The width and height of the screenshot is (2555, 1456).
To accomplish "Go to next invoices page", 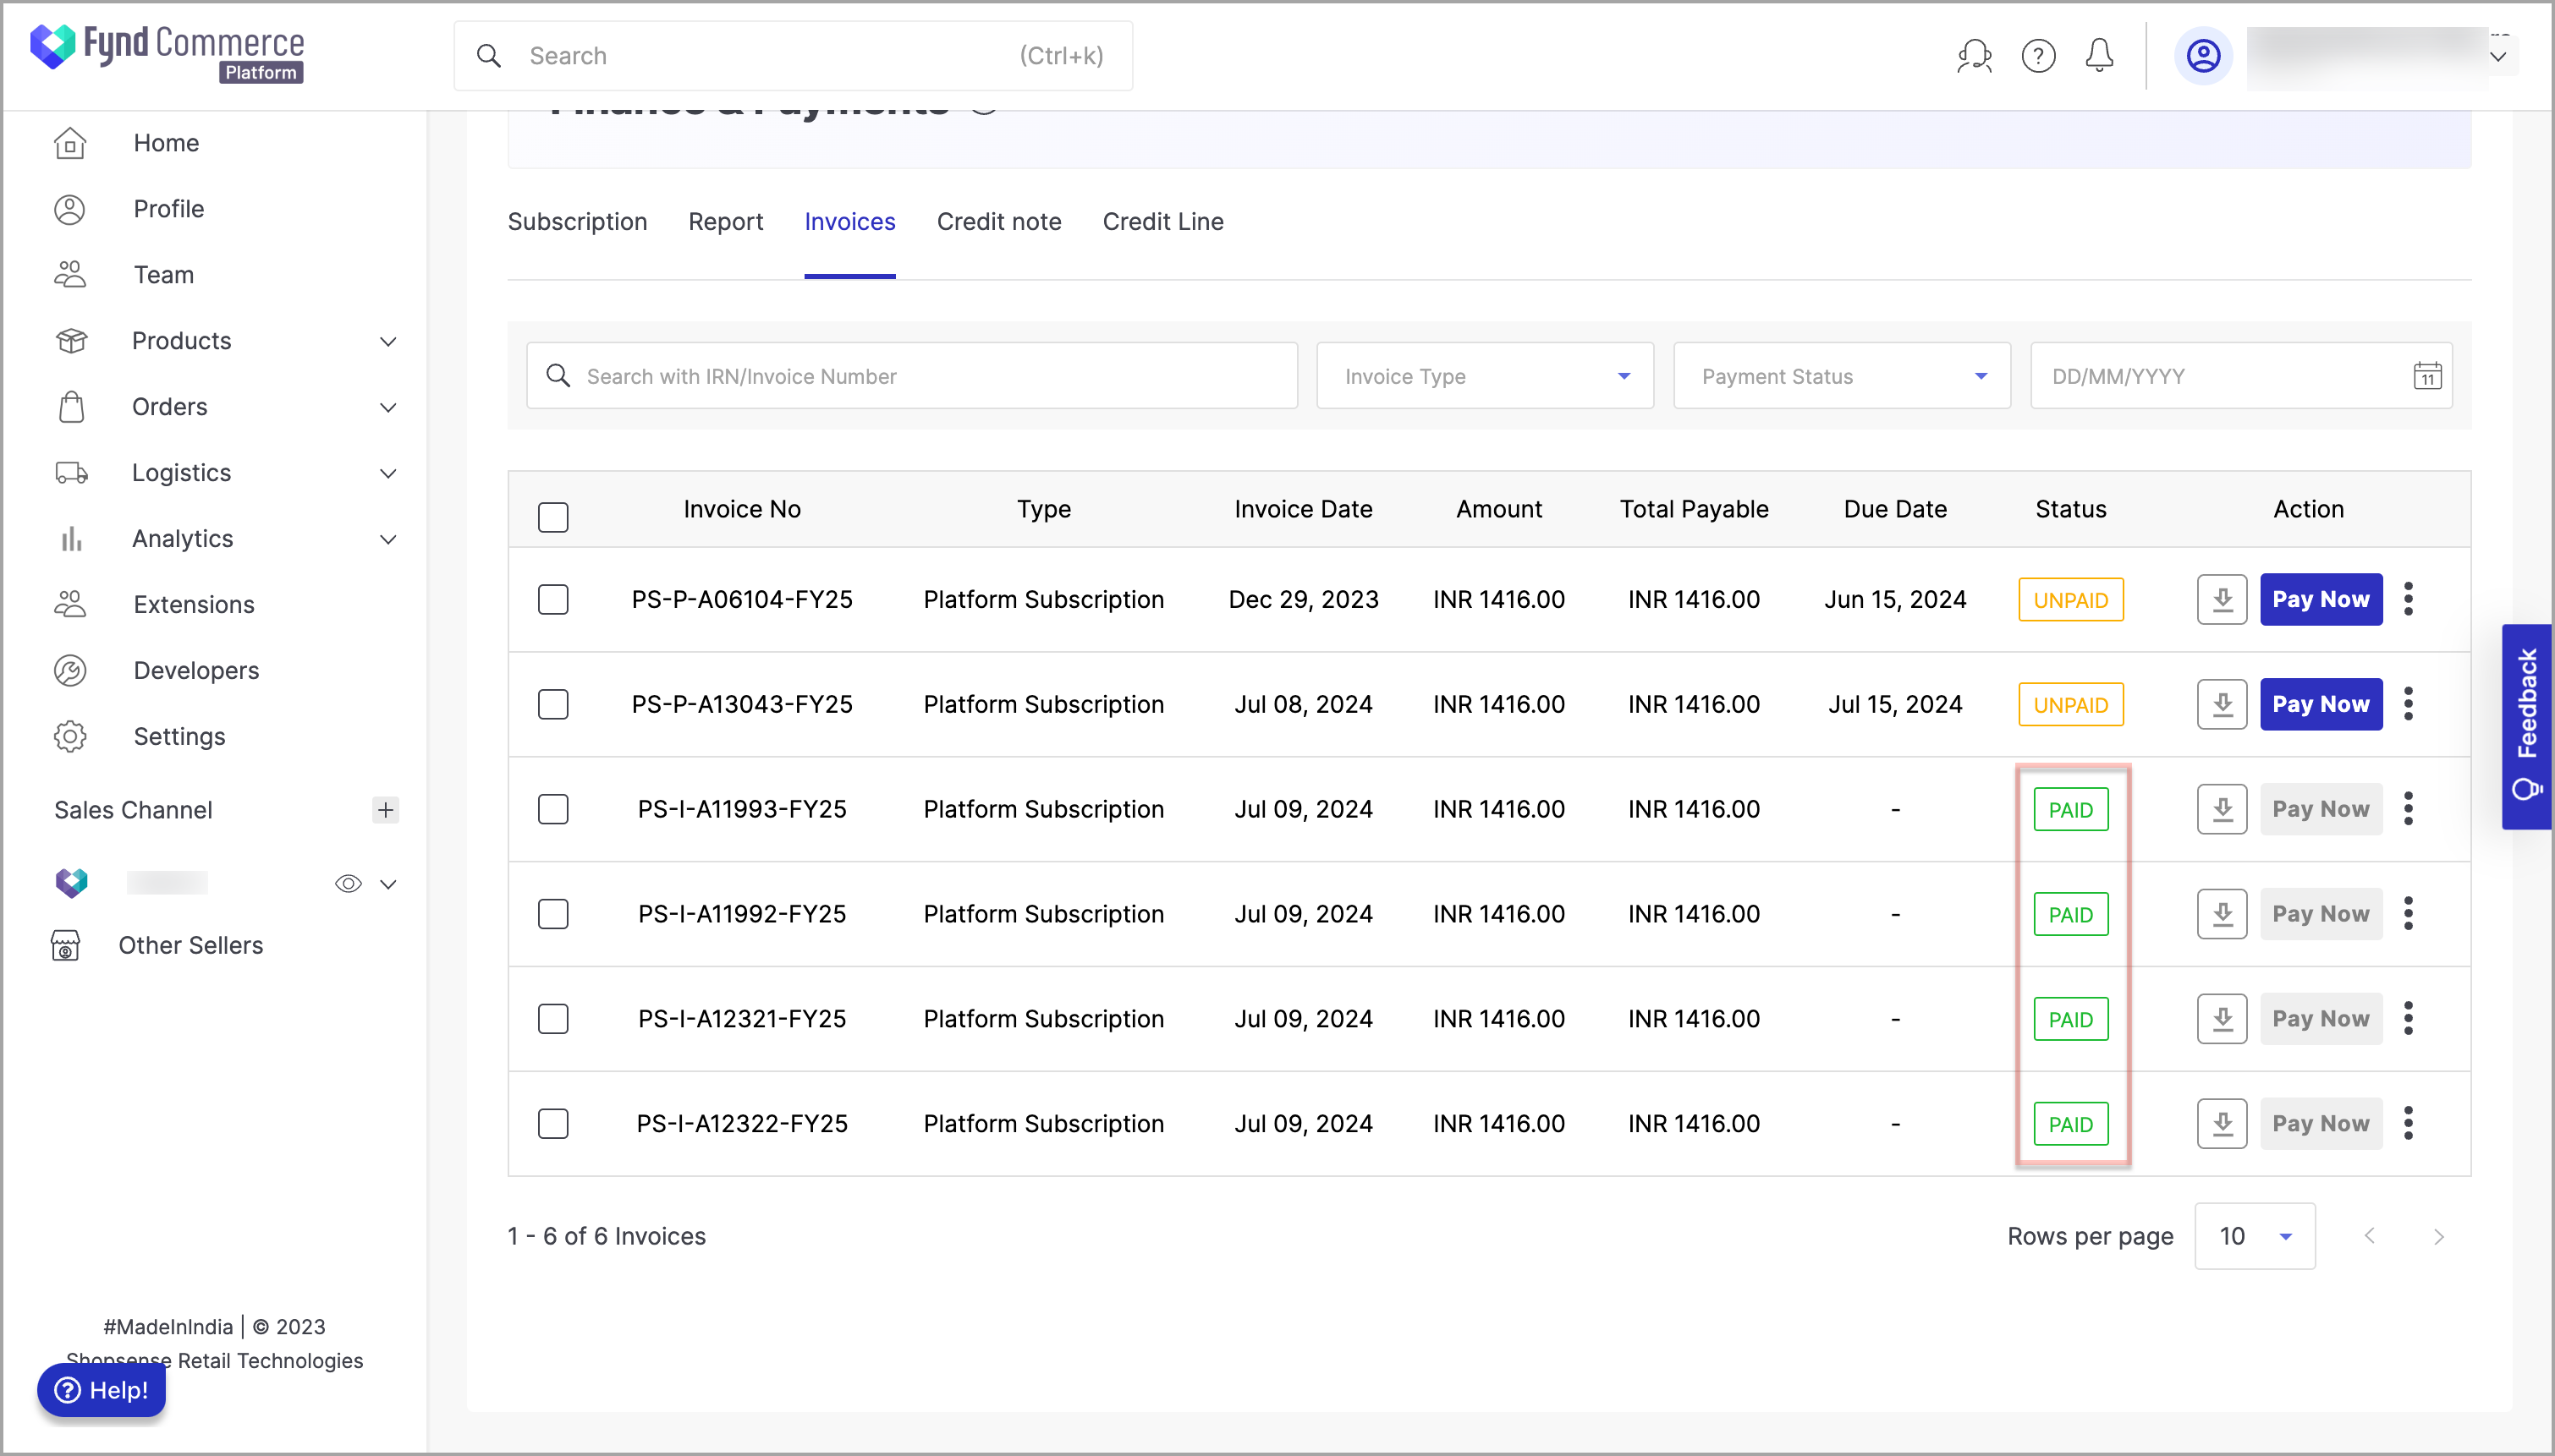I will point(2438,1237).
